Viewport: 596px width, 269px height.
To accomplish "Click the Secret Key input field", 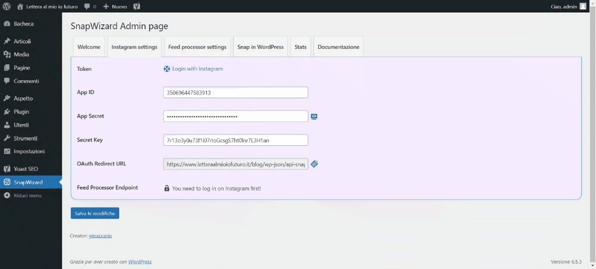I will click(x=235, y=140).
